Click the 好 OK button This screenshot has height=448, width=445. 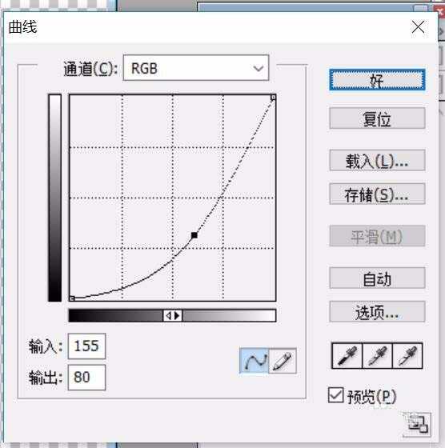377,80
